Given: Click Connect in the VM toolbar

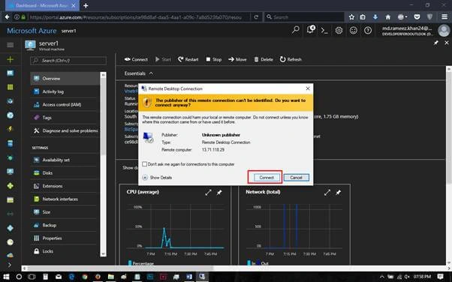Looking at the screenshot, I should [x=136, y=59].
